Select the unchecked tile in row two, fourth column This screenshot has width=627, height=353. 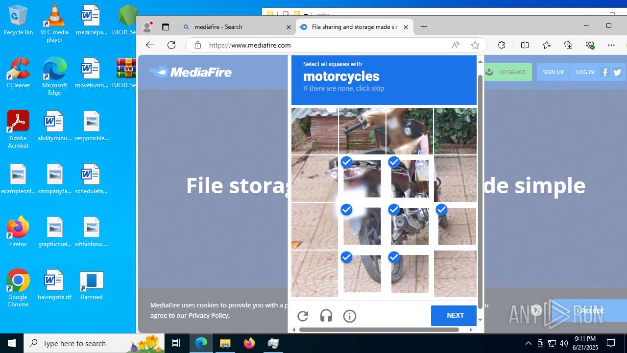point(455,178)
